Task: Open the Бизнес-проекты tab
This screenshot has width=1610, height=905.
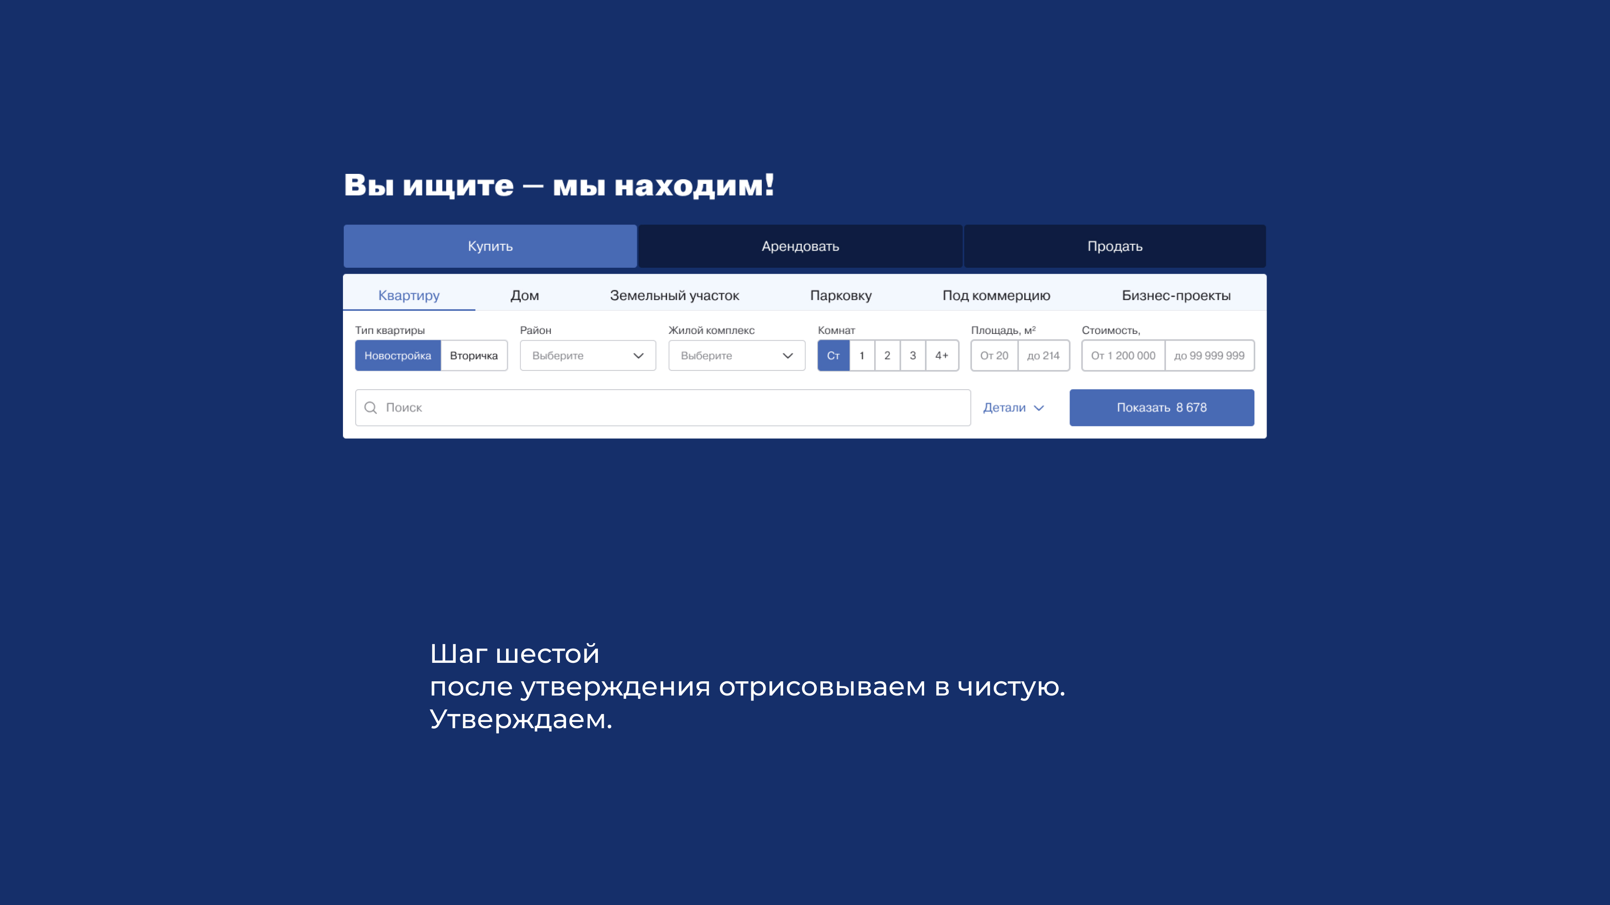Action: click(x=1176, y=295)
